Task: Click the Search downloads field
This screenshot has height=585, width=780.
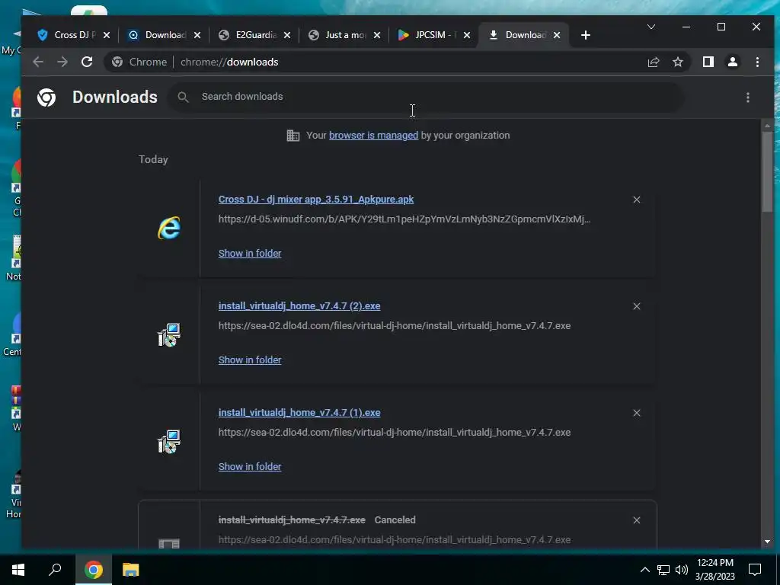Action: click(428, 97)
